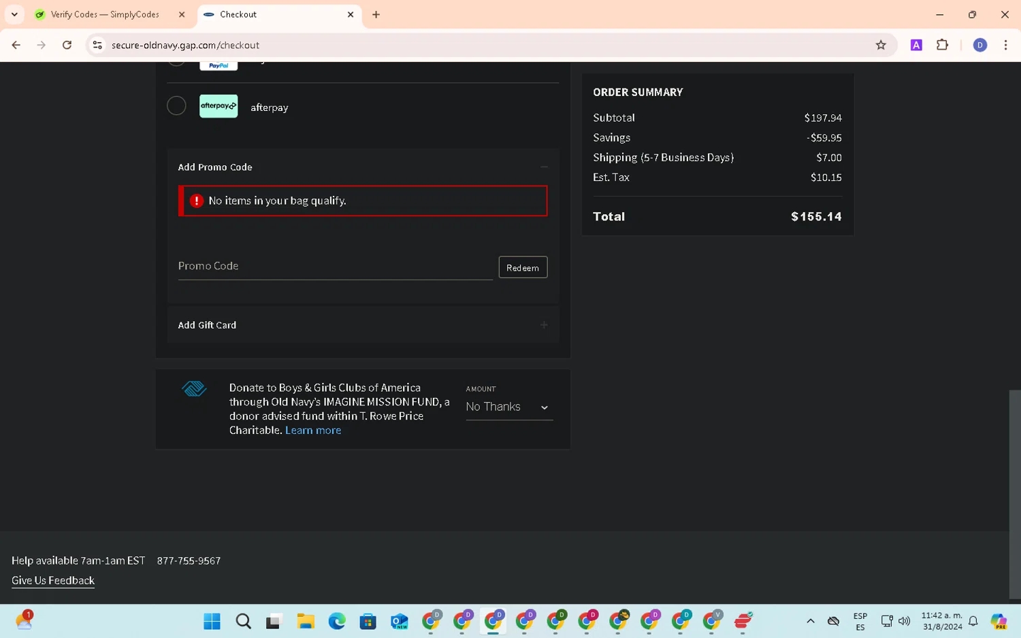Click the Boys & Girls Clubs logo

[x=194, y=389]
